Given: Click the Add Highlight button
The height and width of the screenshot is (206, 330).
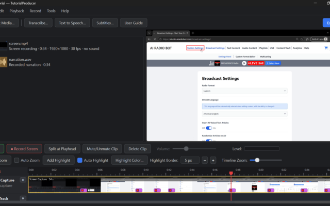Looking at the screenshot, I should pyautogui.click(x=58, y=160).
